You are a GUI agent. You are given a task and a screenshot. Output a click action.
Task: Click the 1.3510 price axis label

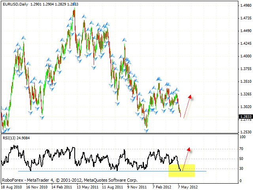(x=245, y=82)
